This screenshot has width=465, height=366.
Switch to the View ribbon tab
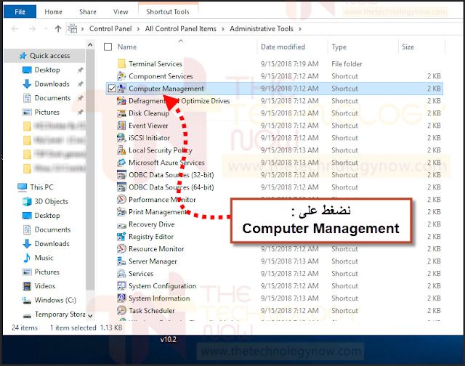pos(121,12)
